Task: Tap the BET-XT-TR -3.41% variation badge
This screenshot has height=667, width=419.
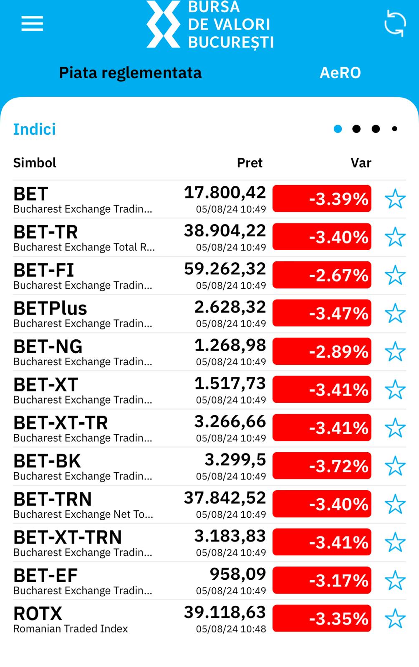Action: 322,428
